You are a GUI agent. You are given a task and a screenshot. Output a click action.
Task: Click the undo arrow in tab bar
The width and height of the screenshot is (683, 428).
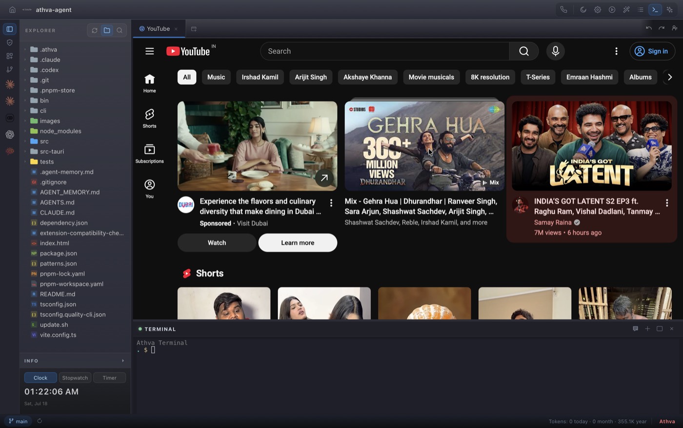pos(648,28)
